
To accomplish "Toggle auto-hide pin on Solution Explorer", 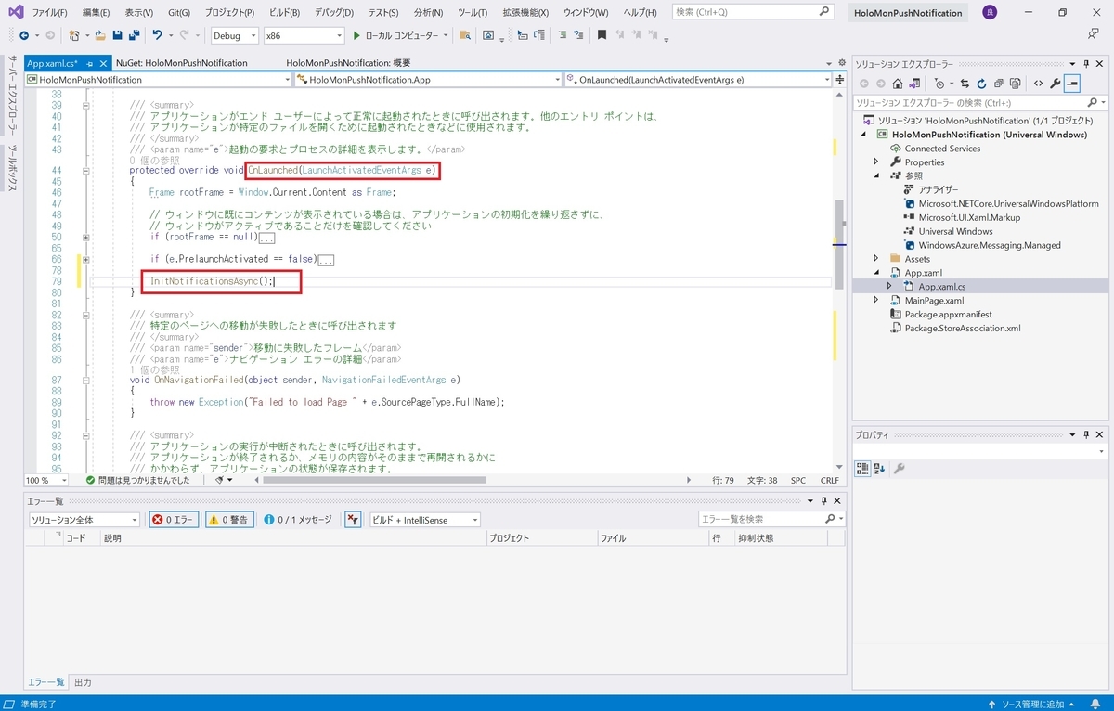I will (1086, 64).
